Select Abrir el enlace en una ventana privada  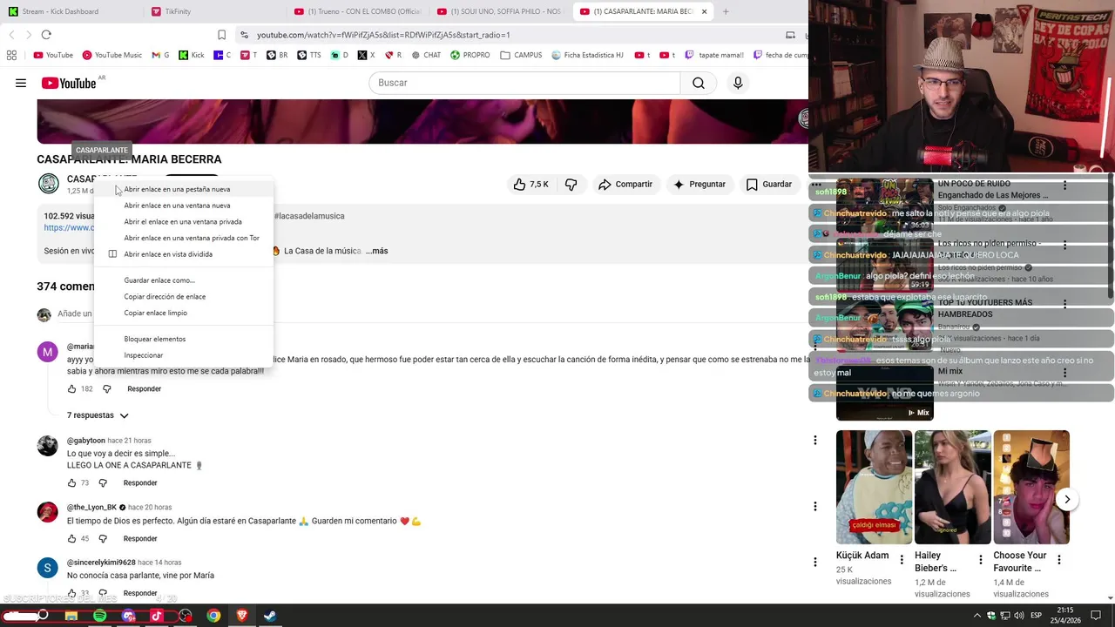(x=185, y=222)
